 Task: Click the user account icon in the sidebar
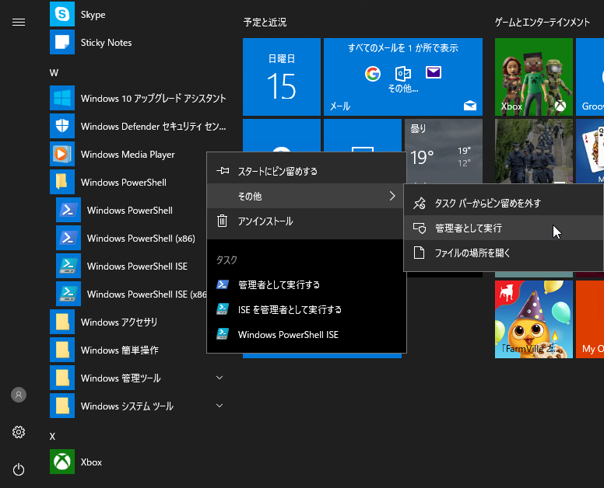pyautogui.click(x=19, y=395)
